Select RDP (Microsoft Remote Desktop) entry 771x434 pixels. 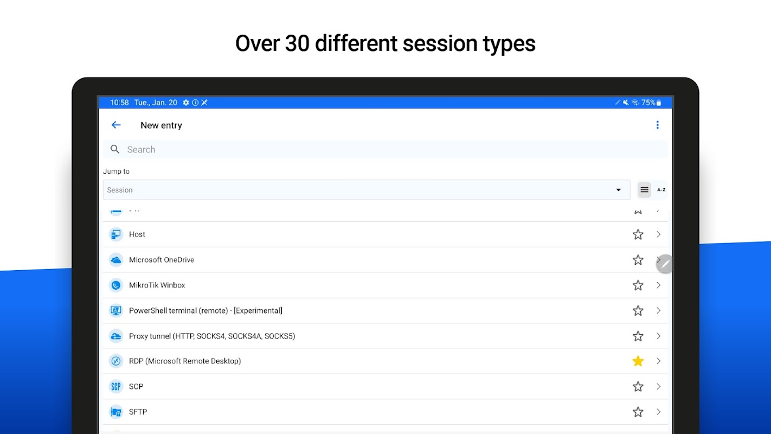click(185, 361)
